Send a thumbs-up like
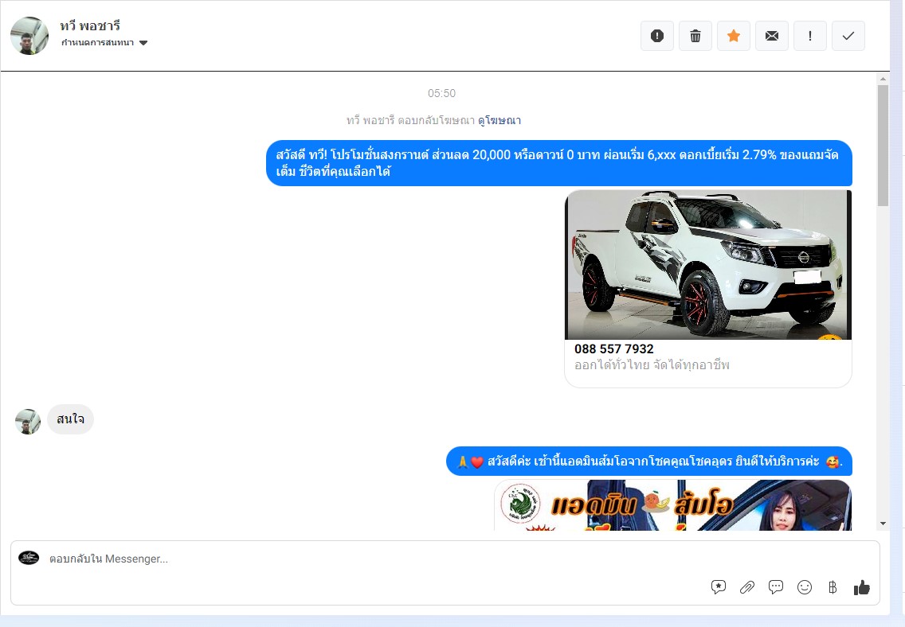 click(861, 587)
